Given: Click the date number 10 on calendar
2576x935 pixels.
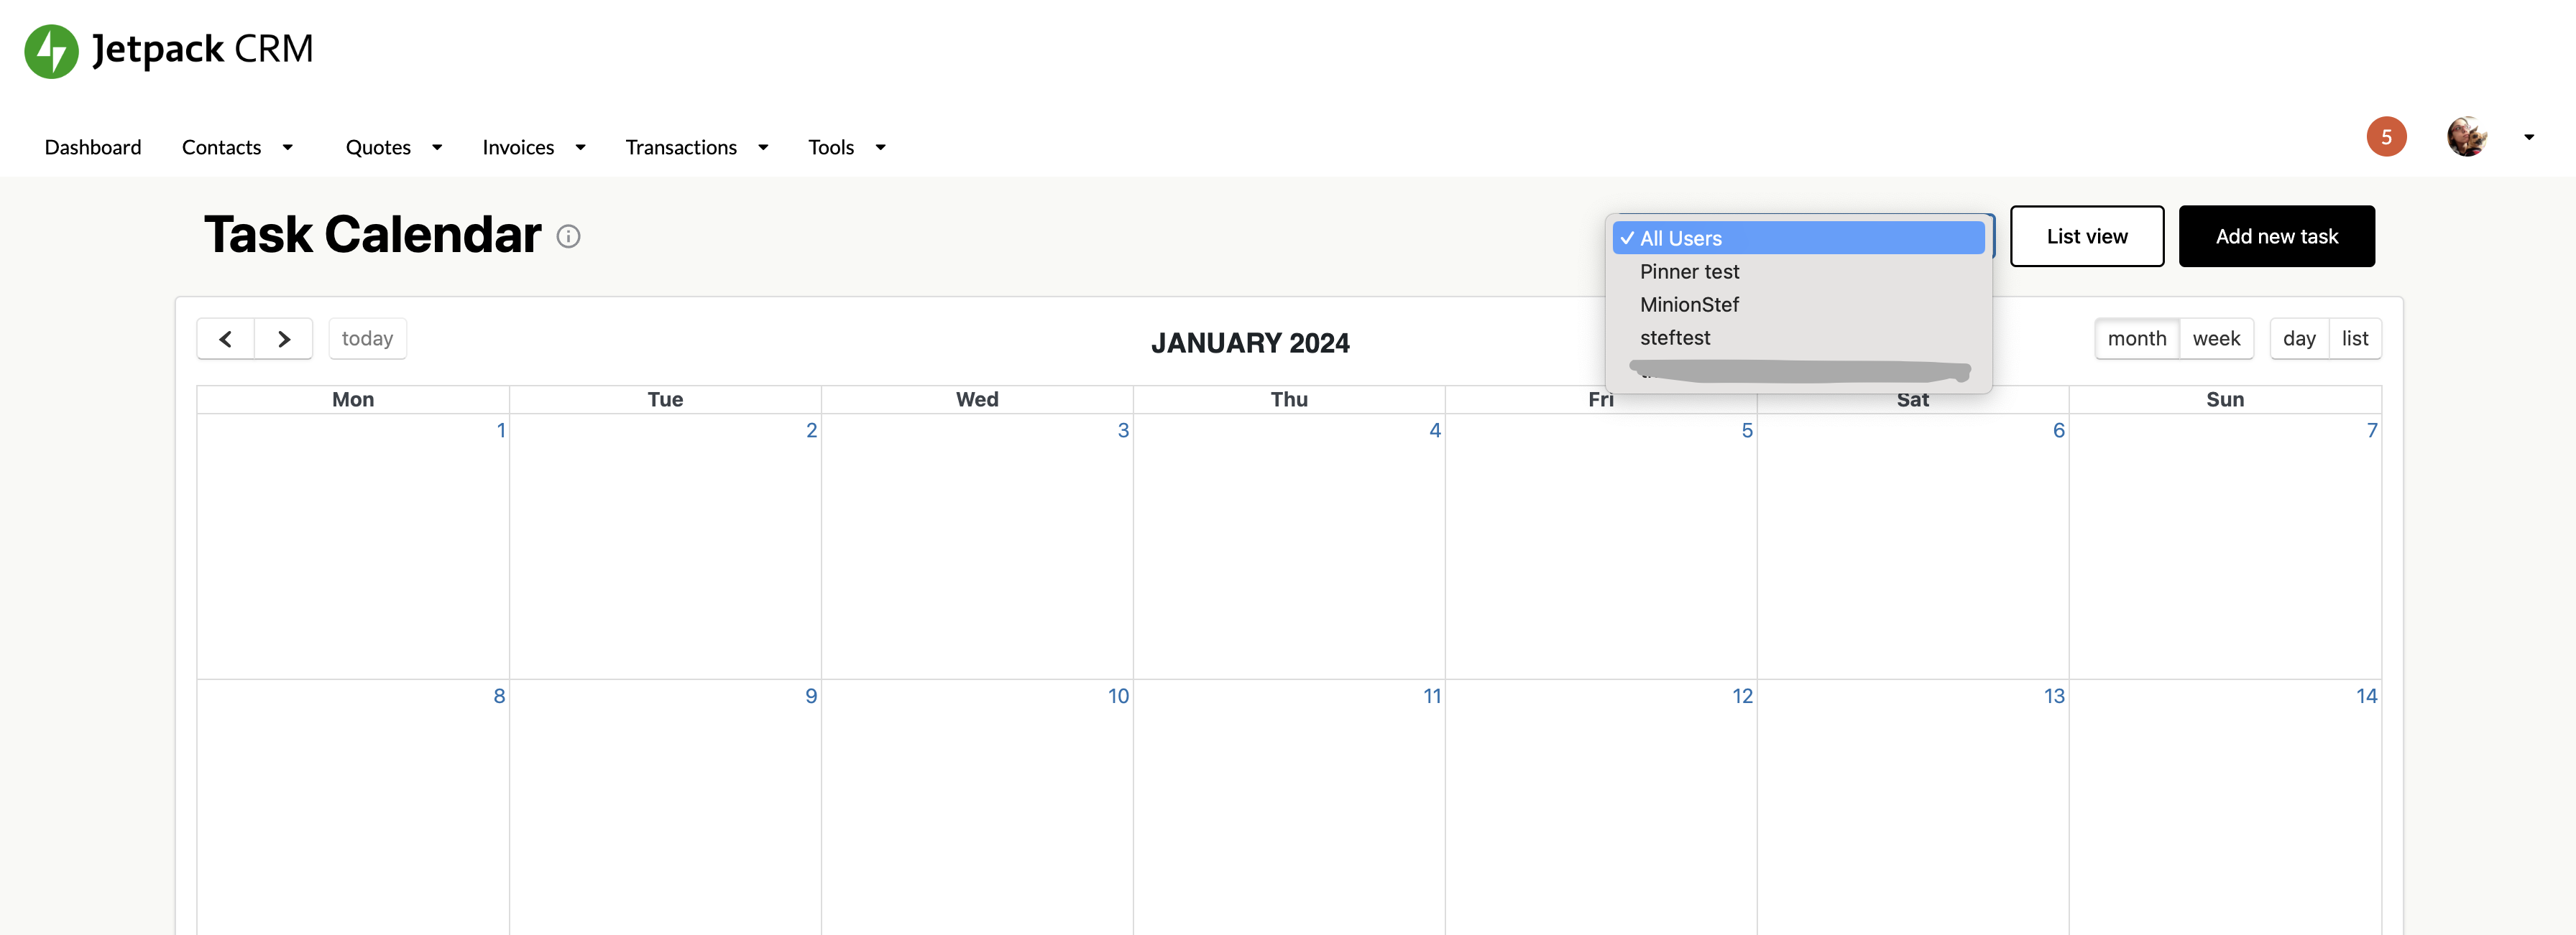Looking at the screenshot, I should (x=1117, y=697).
